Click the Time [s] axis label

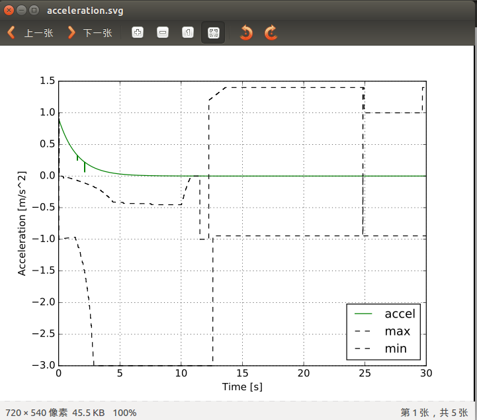click(242, 386)
